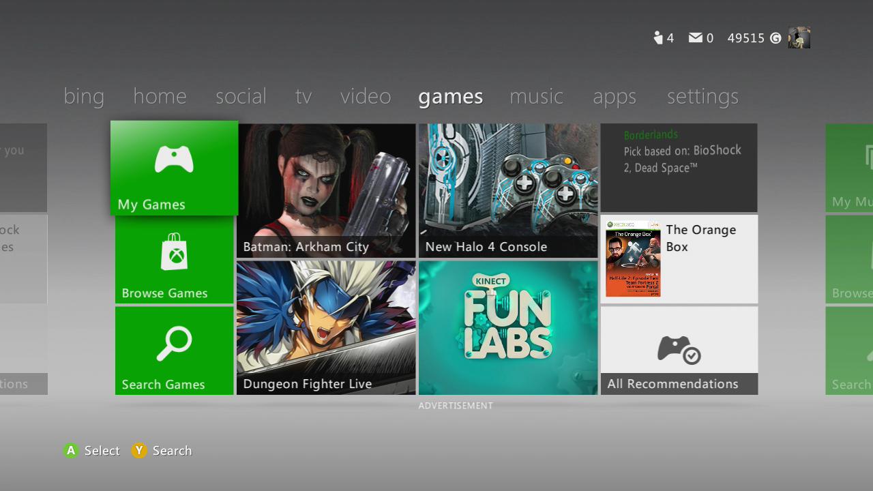The image size is (873, 491).
Task: Switch to the bing tab
Action: point(84,96)
